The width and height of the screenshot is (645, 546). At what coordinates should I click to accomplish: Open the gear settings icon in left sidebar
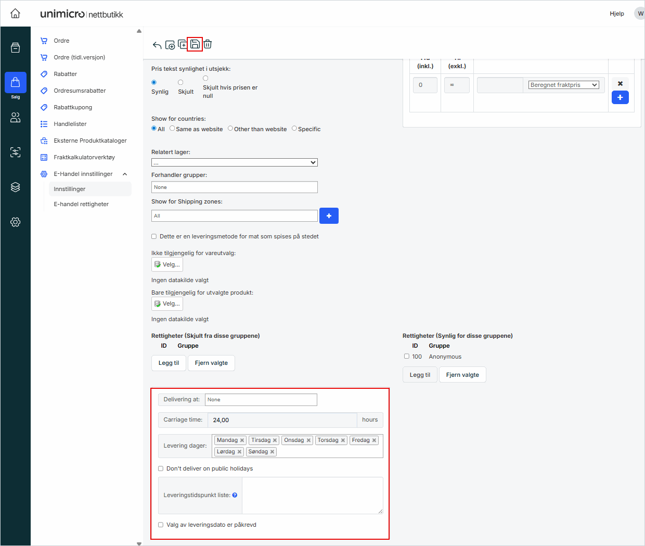pyautogui.click(x=16, y=222)
